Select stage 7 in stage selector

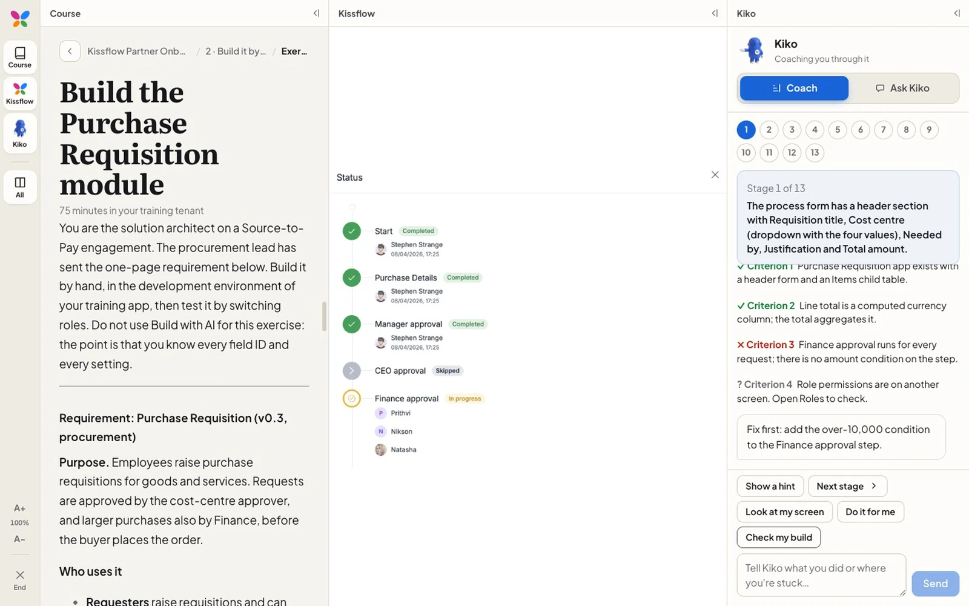click(x=883, y=130)
